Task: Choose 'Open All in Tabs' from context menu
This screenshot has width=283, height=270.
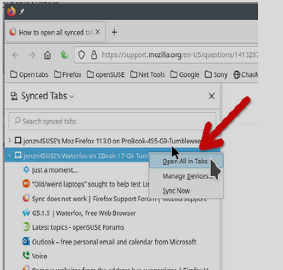Action: 186,161
